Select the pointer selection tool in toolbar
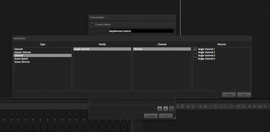Viewport: 270px width, 132px height. (x=193, y=107)
